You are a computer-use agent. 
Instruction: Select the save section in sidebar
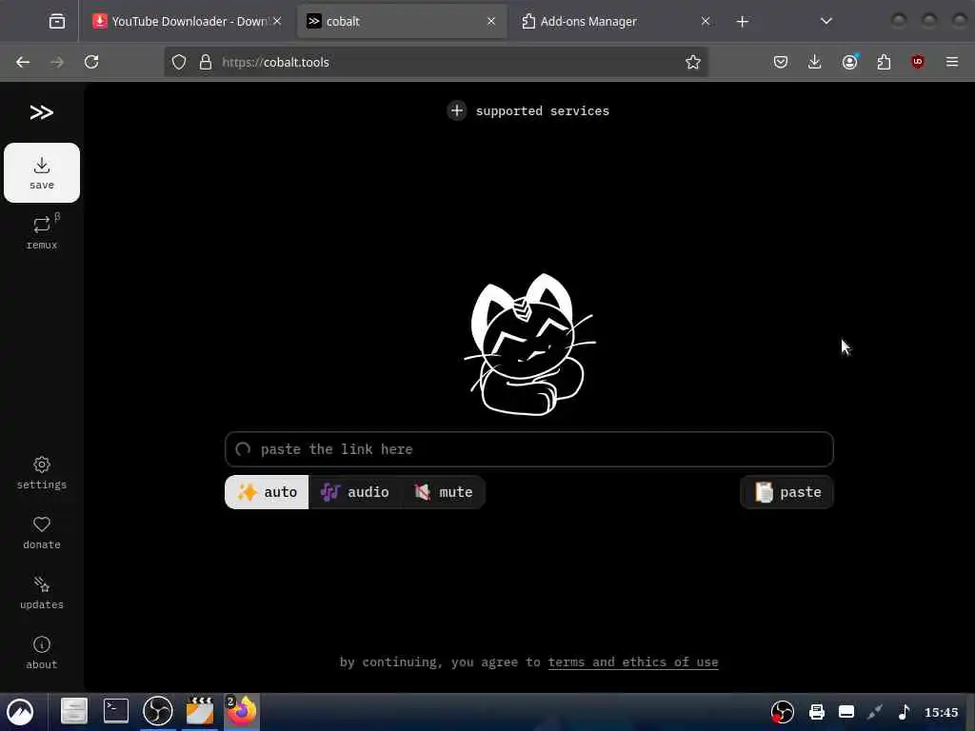42,173
